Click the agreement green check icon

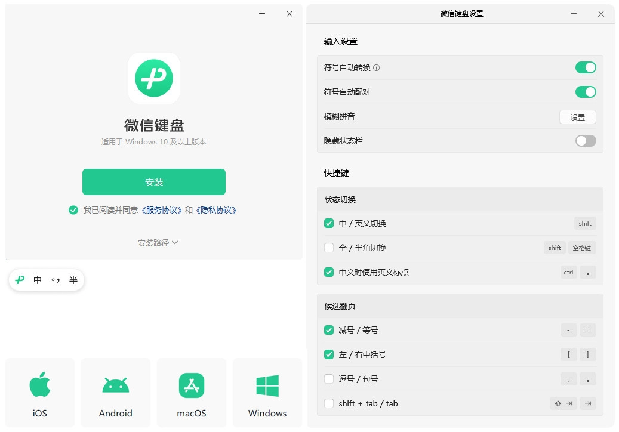click(73, 210)
